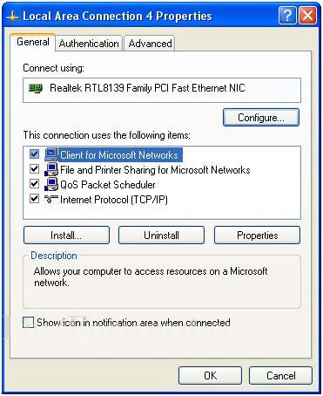Close the properties dialog with the X
The width and height of the screenshot is (323, 396).
[x=308, y=15]
